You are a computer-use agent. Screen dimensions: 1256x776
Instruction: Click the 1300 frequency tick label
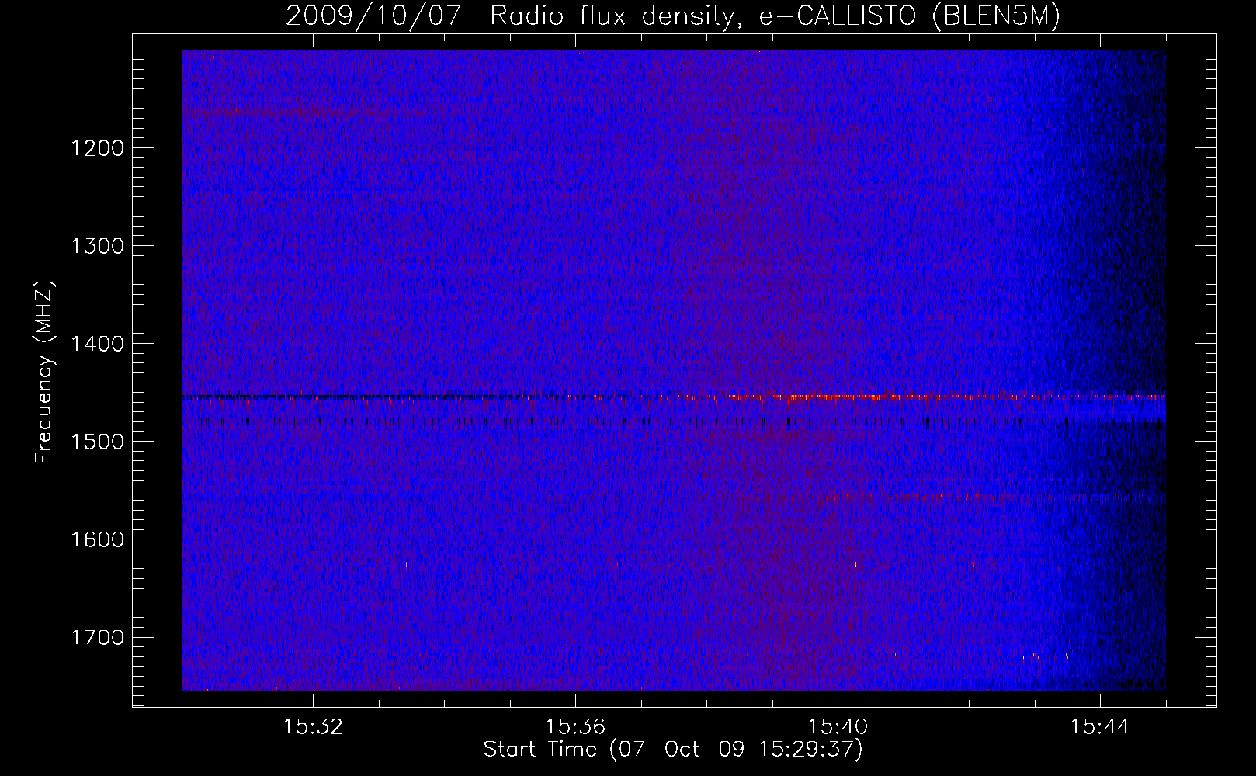click(97, 246)
